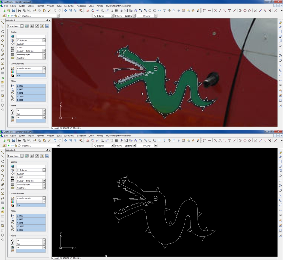
Task: Click the Layer Manager icon in top window
Action: point(4,16)
